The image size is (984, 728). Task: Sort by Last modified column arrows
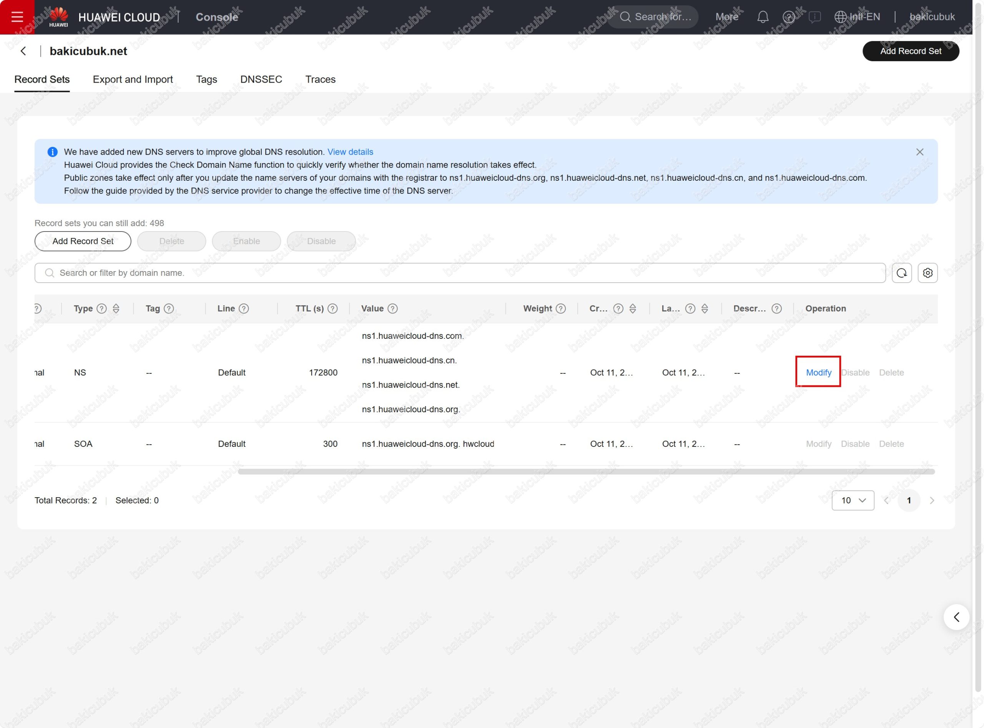point(704,308)
